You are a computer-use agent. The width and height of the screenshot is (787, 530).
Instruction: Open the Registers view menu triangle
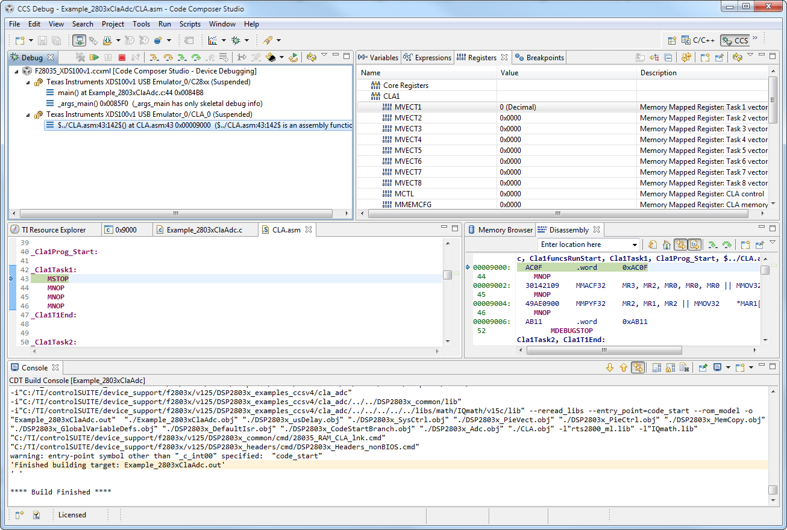click(x=750, y=55)
